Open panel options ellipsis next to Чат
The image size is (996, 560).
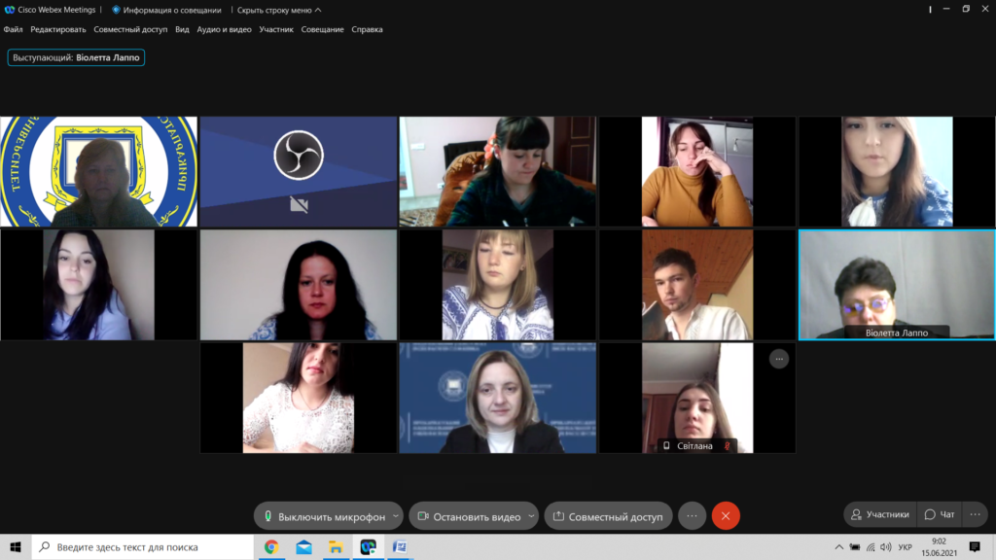(976, 514)
